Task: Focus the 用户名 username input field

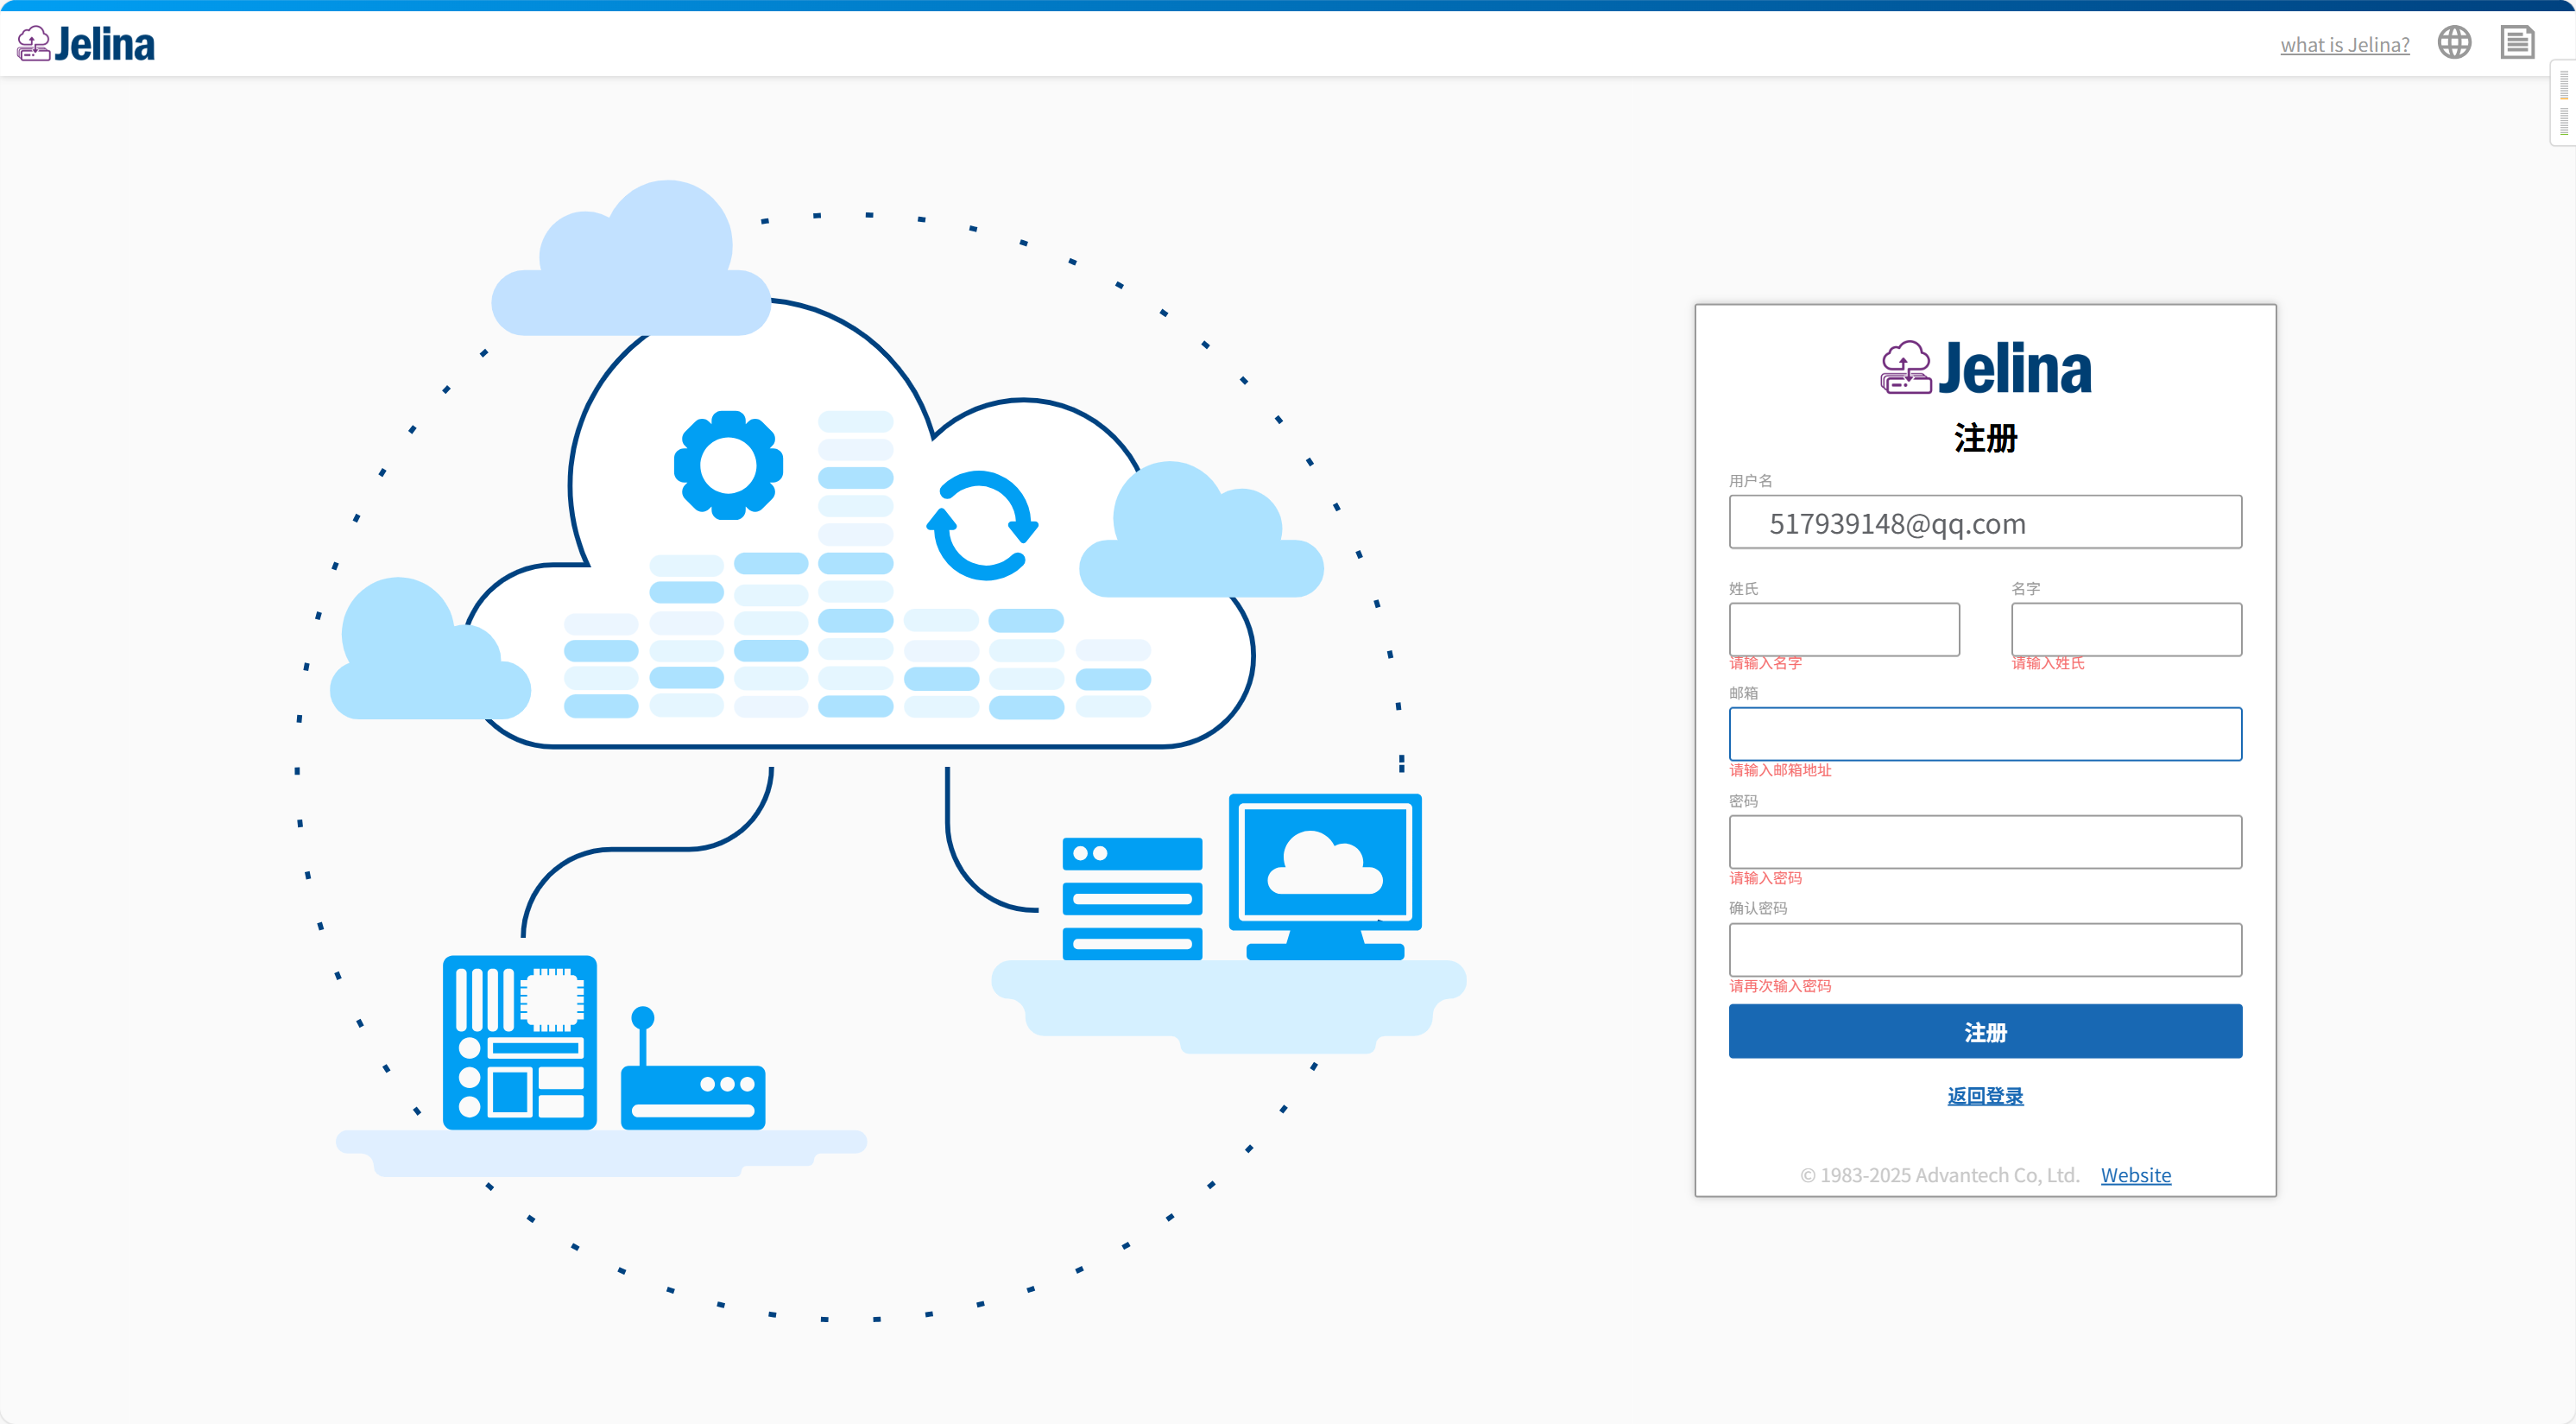Action: point(1984,522)
